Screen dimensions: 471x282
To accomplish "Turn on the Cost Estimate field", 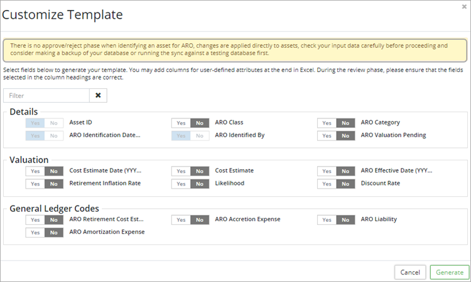I will [181, 171].
